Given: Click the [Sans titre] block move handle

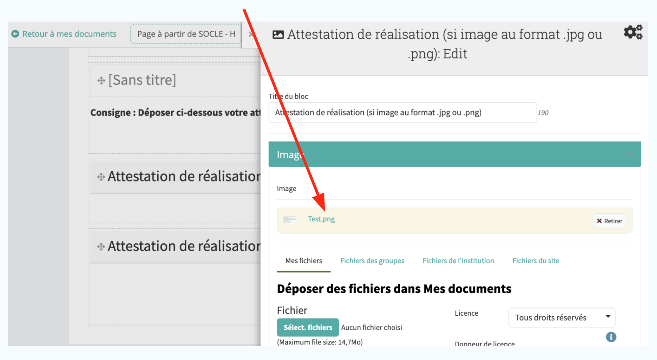Looking at the screenshot, I should 101,80.
